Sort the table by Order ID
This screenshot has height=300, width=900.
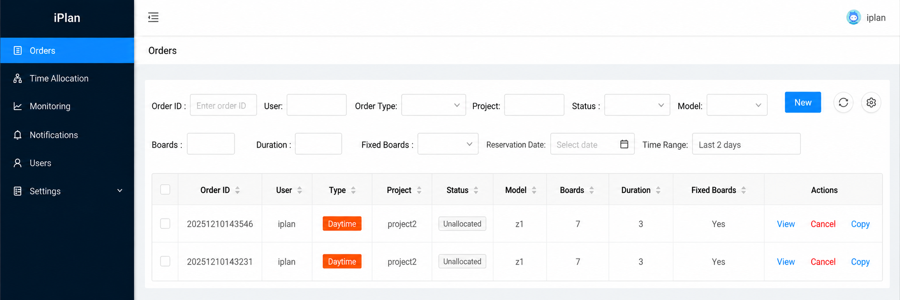point(237,190)
